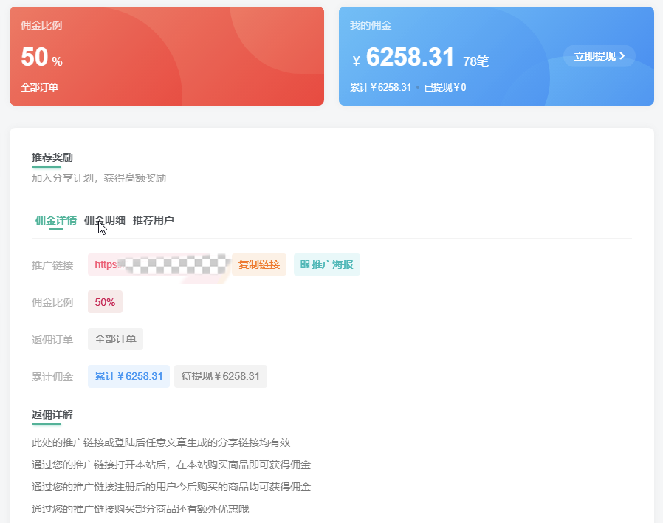663x523 pixels.
Task: Click the https promotion link field
Action: (159, 264)
